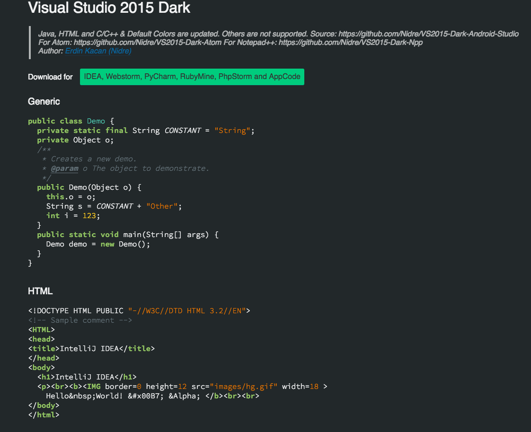Screen dimensions: 531x432
Task: Click the 'this.o = o;' line
Action: click(71, 197)
